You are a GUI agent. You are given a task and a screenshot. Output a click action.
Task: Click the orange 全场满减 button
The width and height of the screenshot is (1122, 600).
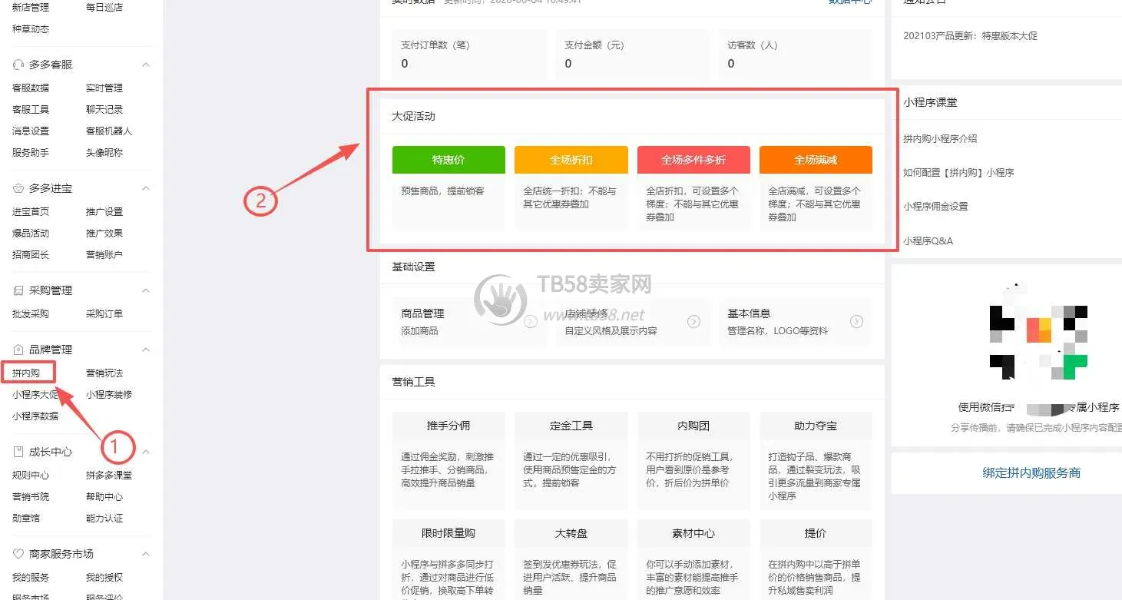pos(816,160)
